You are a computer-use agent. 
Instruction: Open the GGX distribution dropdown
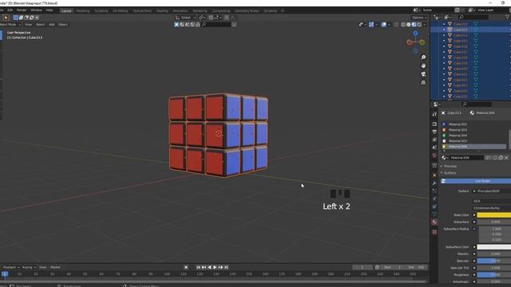coord(492,201)
